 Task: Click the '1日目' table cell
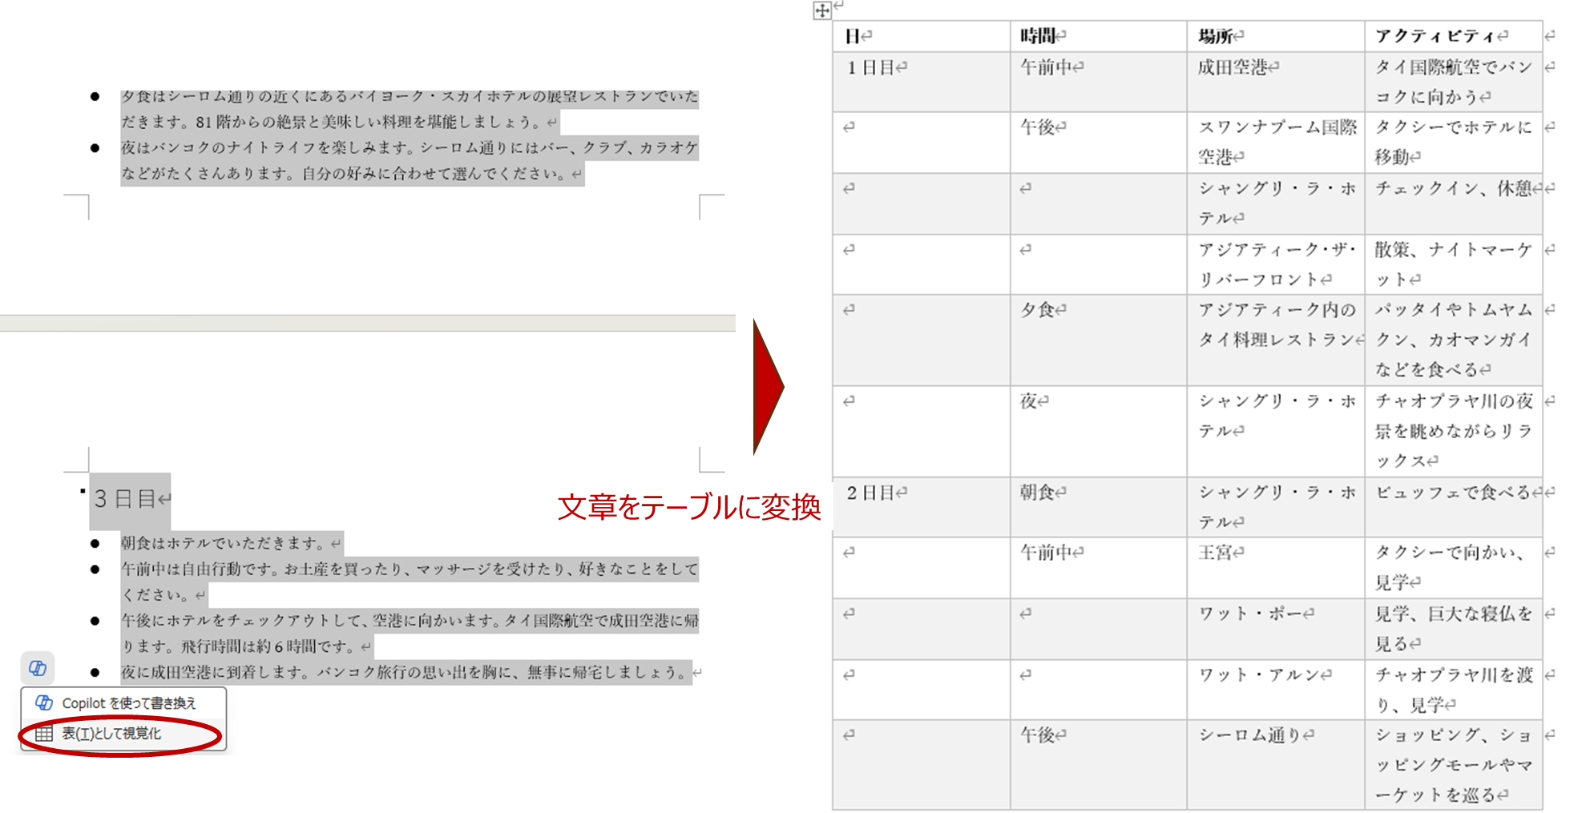click(922, 82)
